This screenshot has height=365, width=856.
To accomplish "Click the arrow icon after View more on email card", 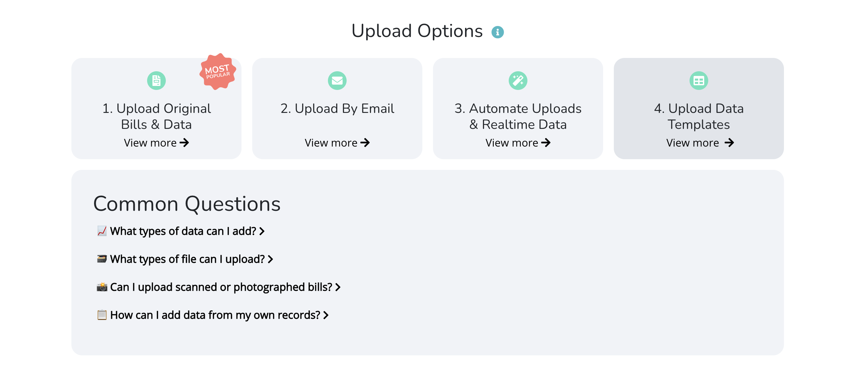I will [x=366, y=143].
